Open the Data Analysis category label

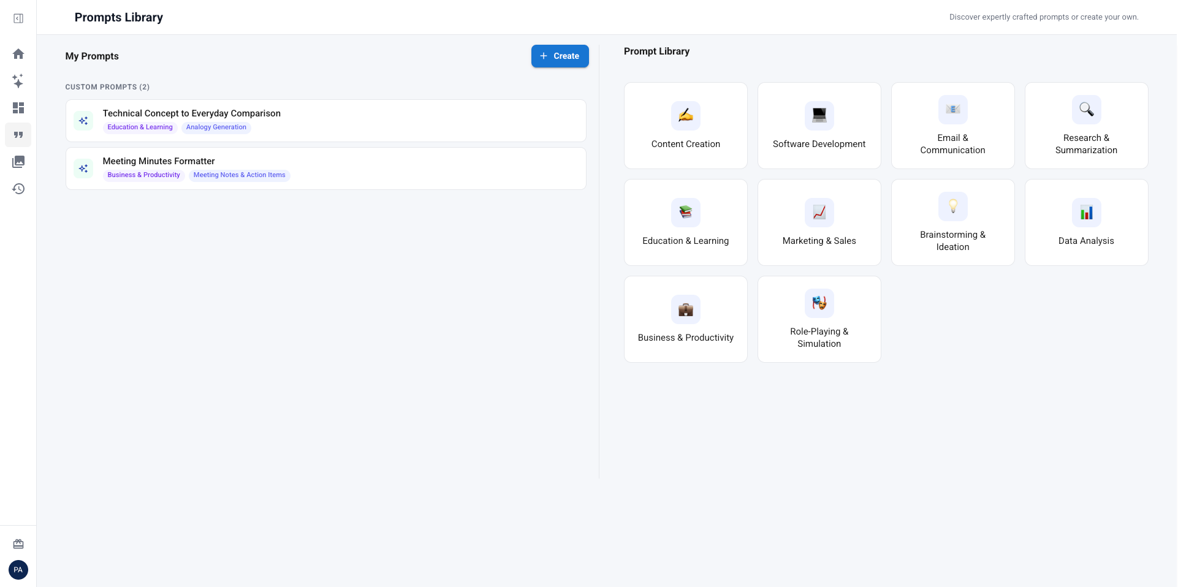click(1087, 241)
